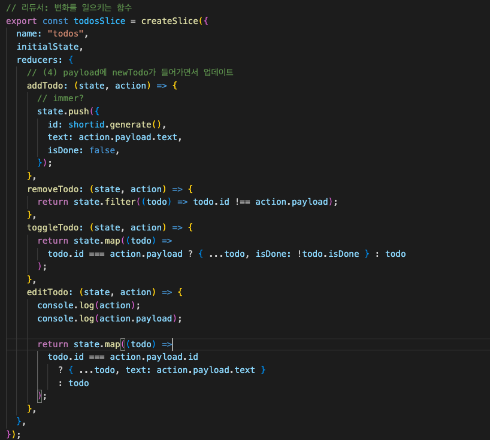Click text: action.payload.text in editTodo spread
The width and height of the screenshot is (490, 440).
pyautogui.click(x=190, y=370)
